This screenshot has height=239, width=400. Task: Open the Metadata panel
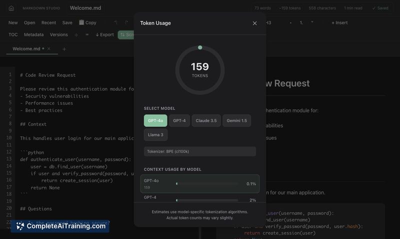click(x=33, y=34)
